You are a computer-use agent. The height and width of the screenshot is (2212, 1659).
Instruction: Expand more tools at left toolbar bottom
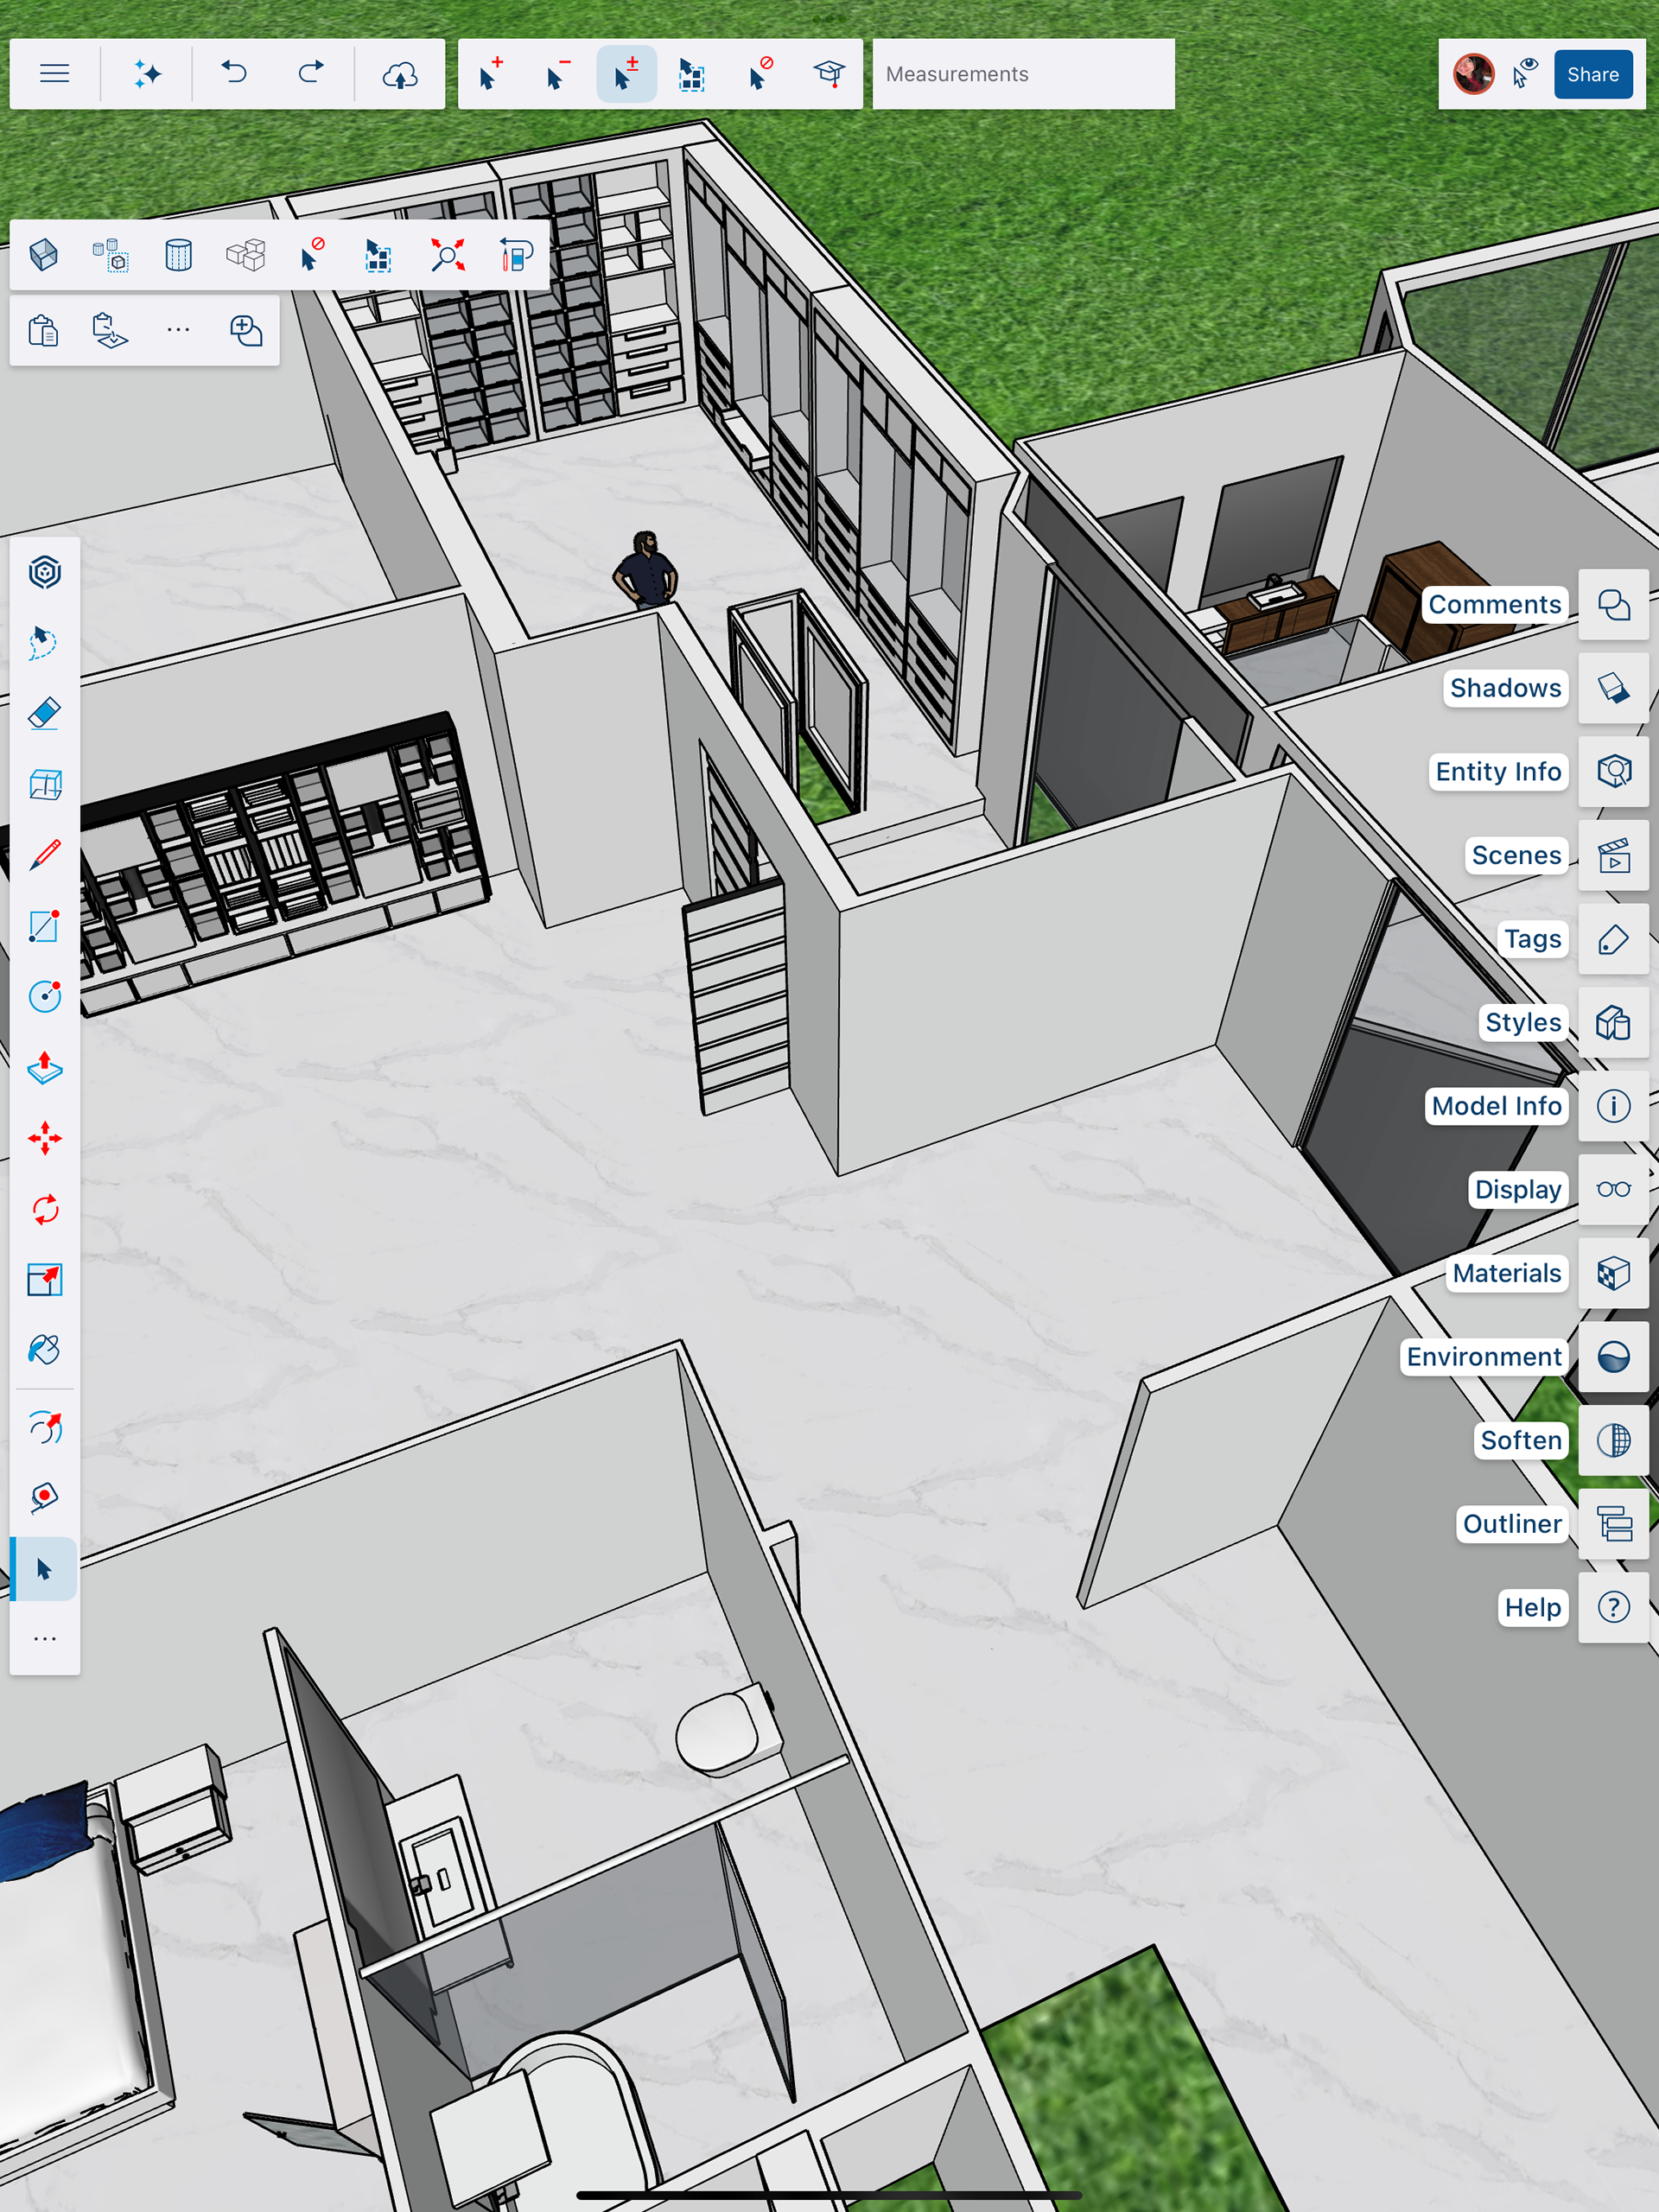[x=45, y=1639]
